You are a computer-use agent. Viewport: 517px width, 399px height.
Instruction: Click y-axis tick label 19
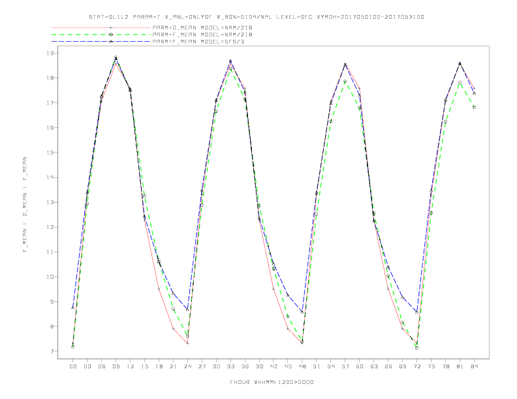52,53
